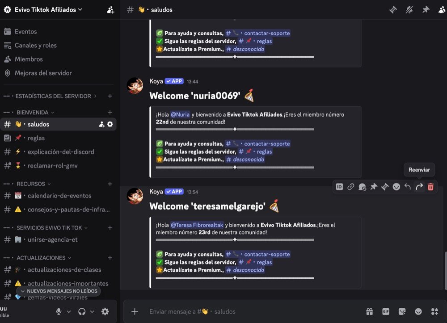Click Reenviar forward arrow
The width and height of the screenshot is (447, 323).
pos(419,187)
